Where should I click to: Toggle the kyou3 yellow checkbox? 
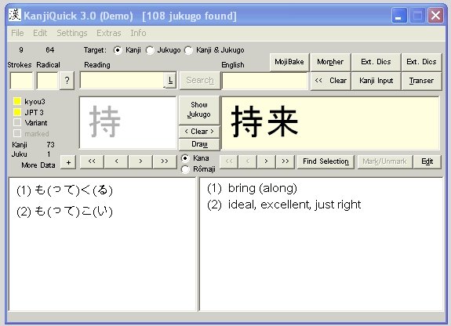[17, 101]
